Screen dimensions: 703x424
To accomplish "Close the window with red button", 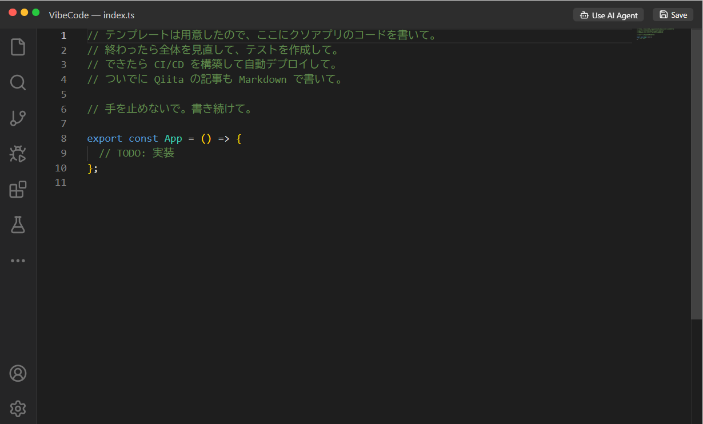I will click(13, 12).
